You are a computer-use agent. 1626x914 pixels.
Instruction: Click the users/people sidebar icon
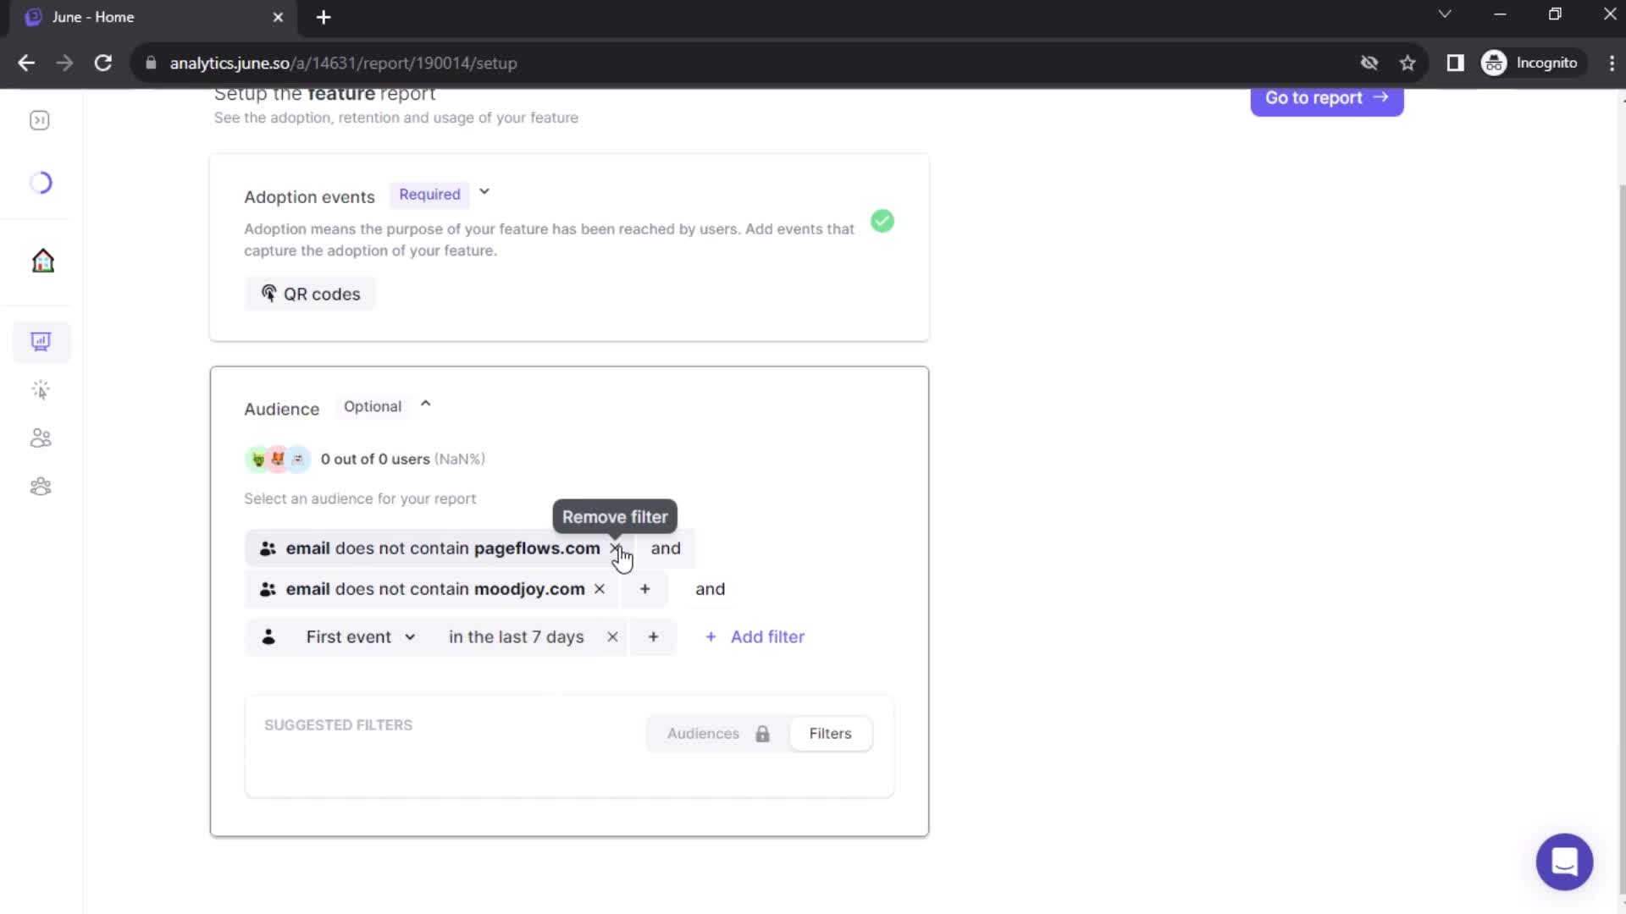[x=41, y=438]
